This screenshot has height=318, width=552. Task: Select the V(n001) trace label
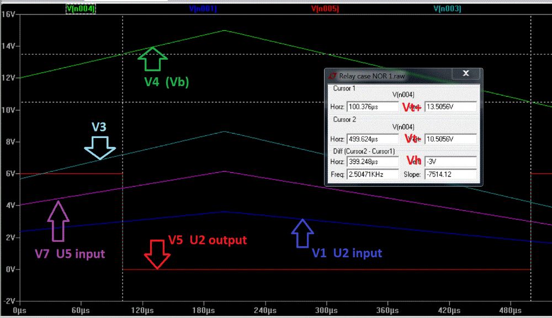tap(203, 9)
